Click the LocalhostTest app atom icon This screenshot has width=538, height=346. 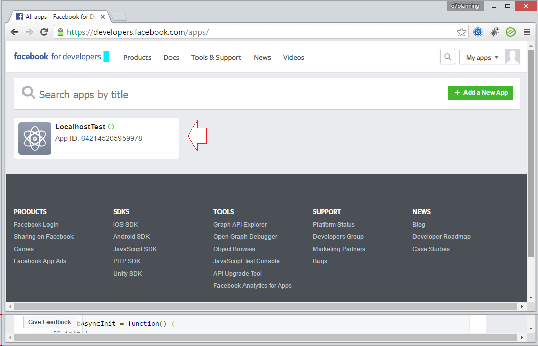(x=35, y=139)
